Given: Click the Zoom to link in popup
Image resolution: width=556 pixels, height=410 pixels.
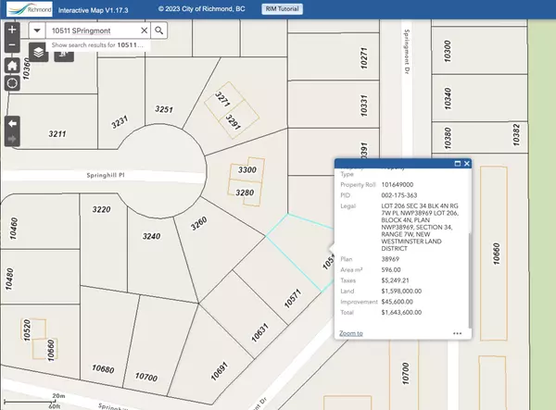Looking at the screenshot, I should coord(351,333).
